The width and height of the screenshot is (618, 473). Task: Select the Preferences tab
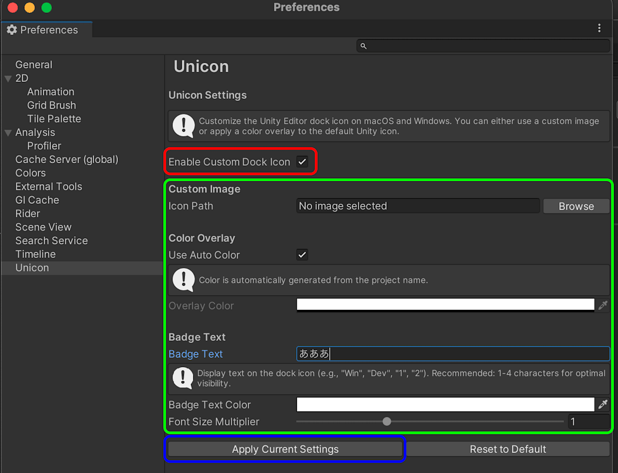tap(46, 30)
